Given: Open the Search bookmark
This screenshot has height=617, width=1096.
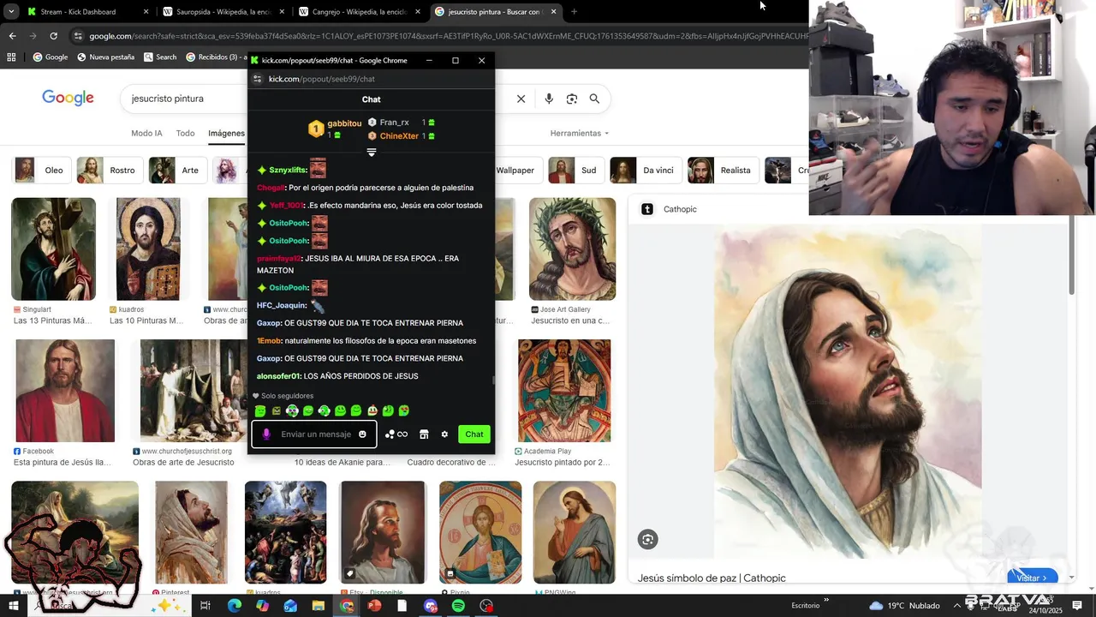Looking at the screenshot, I should (161, 57).
